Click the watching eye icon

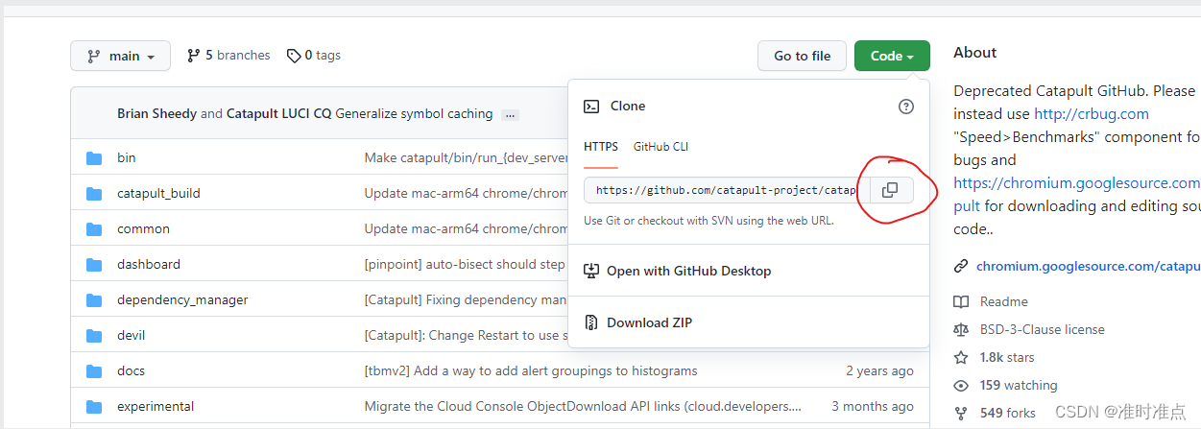961,386
